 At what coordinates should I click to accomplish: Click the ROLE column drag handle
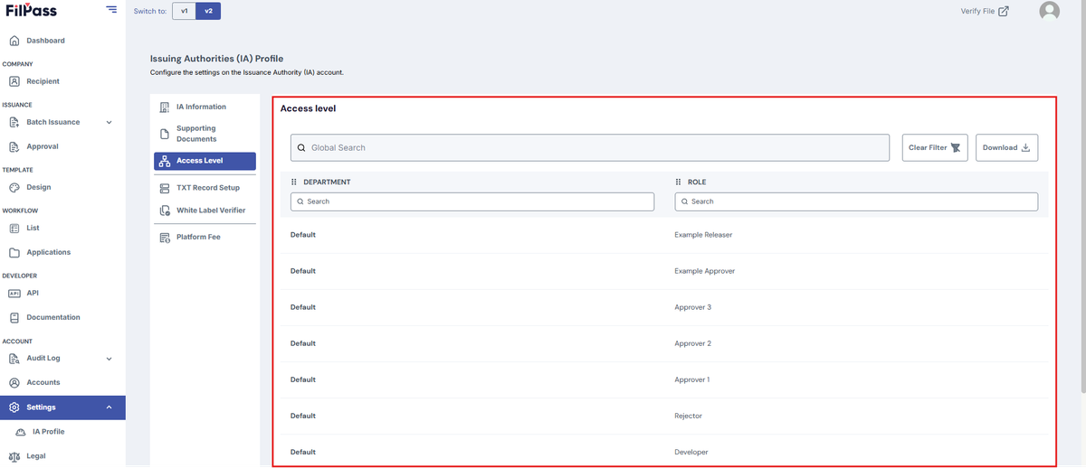(679, 182)
